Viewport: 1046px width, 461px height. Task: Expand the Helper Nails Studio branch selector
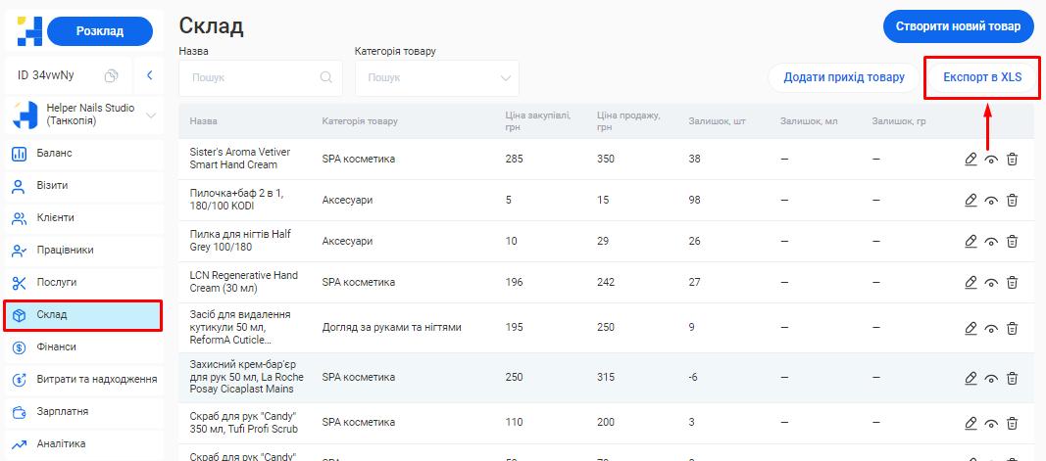tap(151, 115)
